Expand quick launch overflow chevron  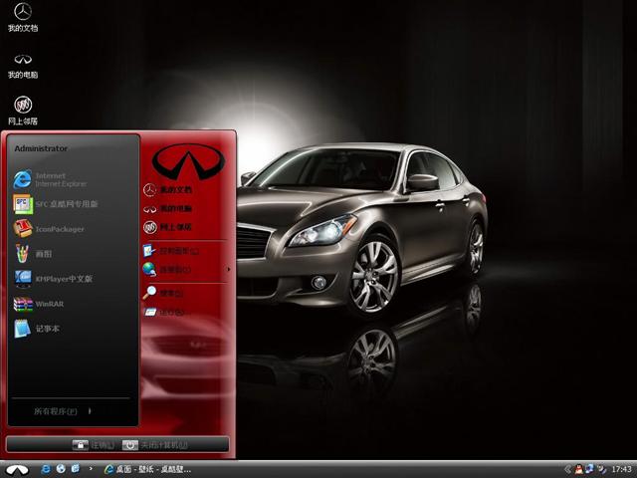point(91,469)
